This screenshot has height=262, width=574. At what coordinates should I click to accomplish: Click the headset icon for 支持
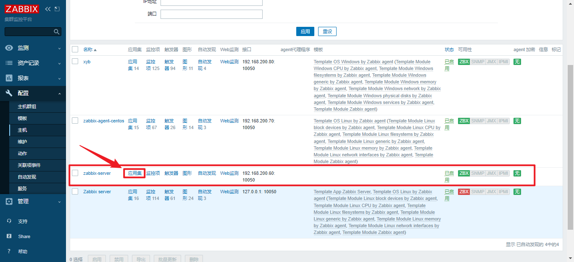[x=9, y=221]
